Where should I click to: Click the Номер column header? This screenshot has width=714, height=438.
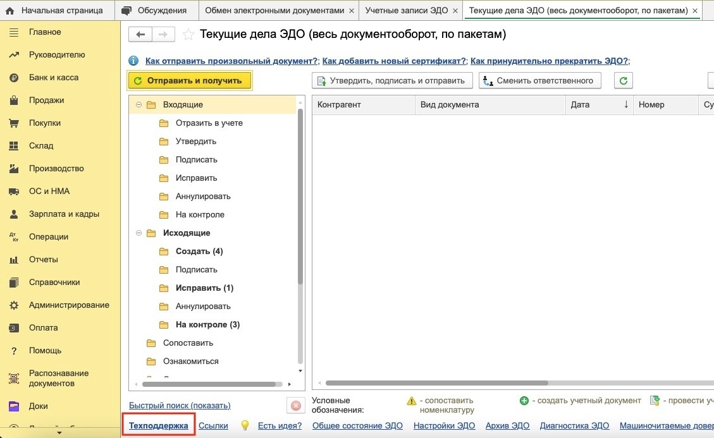tap(665, 105)
